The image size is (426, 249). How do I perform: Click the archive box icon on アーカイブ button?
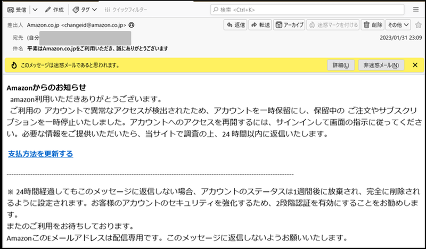pos(278,25)
